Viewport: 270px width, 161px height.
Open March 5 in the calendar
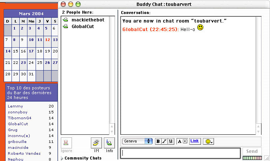tap(46, 28)
